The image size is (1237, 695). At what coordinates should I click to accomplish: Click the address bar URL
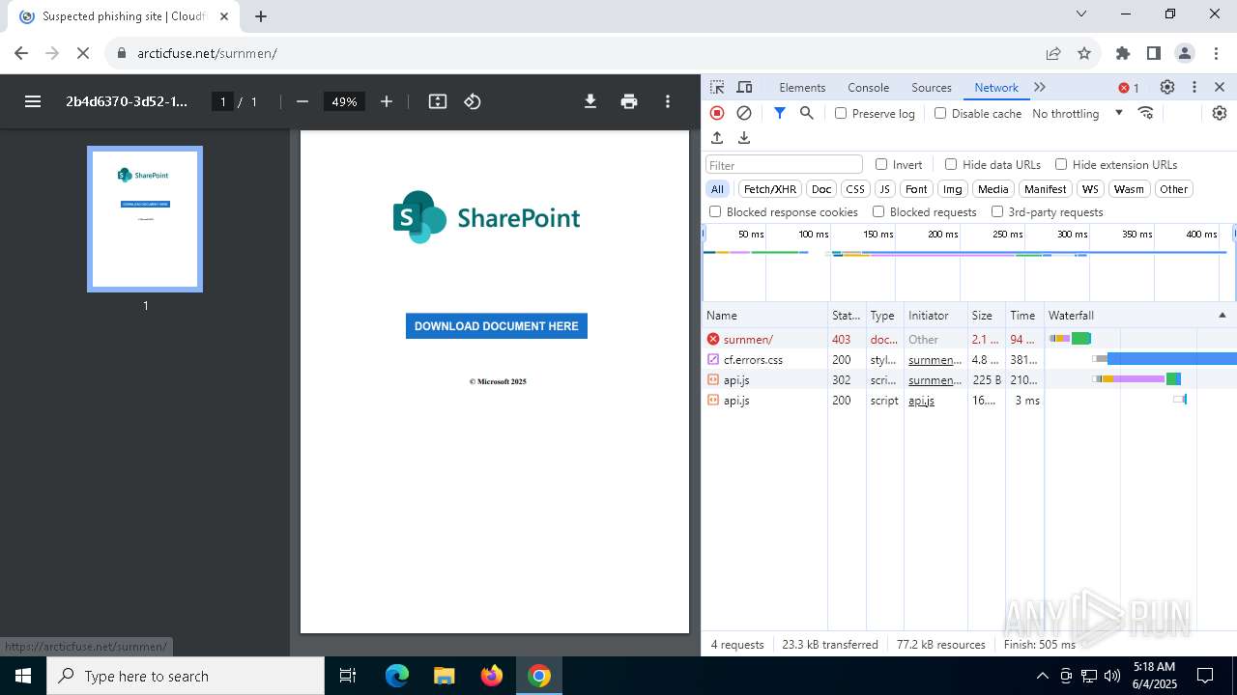click(207, 53)
